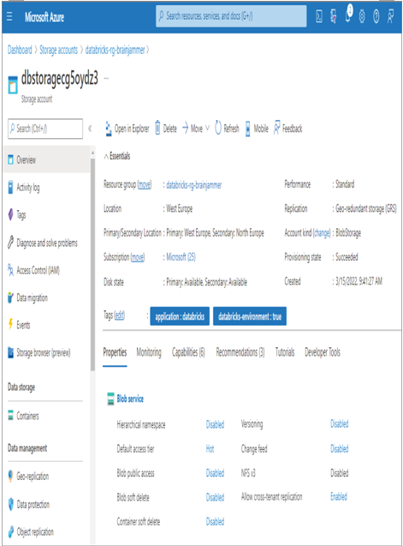403x546 pixels.
Task: Click the application : databricks tag
Action: click(x=180, y=316)
